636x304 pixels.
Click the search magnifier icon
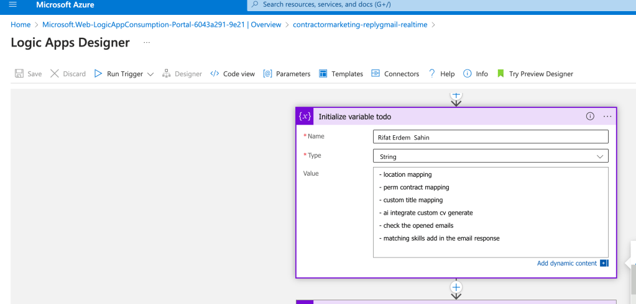pyautogui.click(x=255, y=4)
